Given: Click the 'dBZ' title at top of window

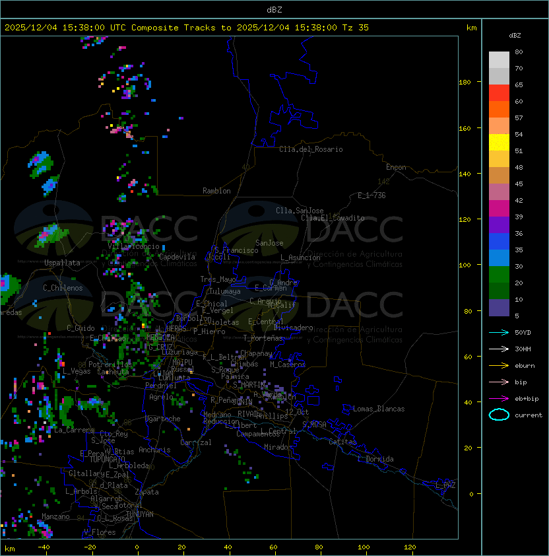Looking at the screenshot, I should coord(274,9).
